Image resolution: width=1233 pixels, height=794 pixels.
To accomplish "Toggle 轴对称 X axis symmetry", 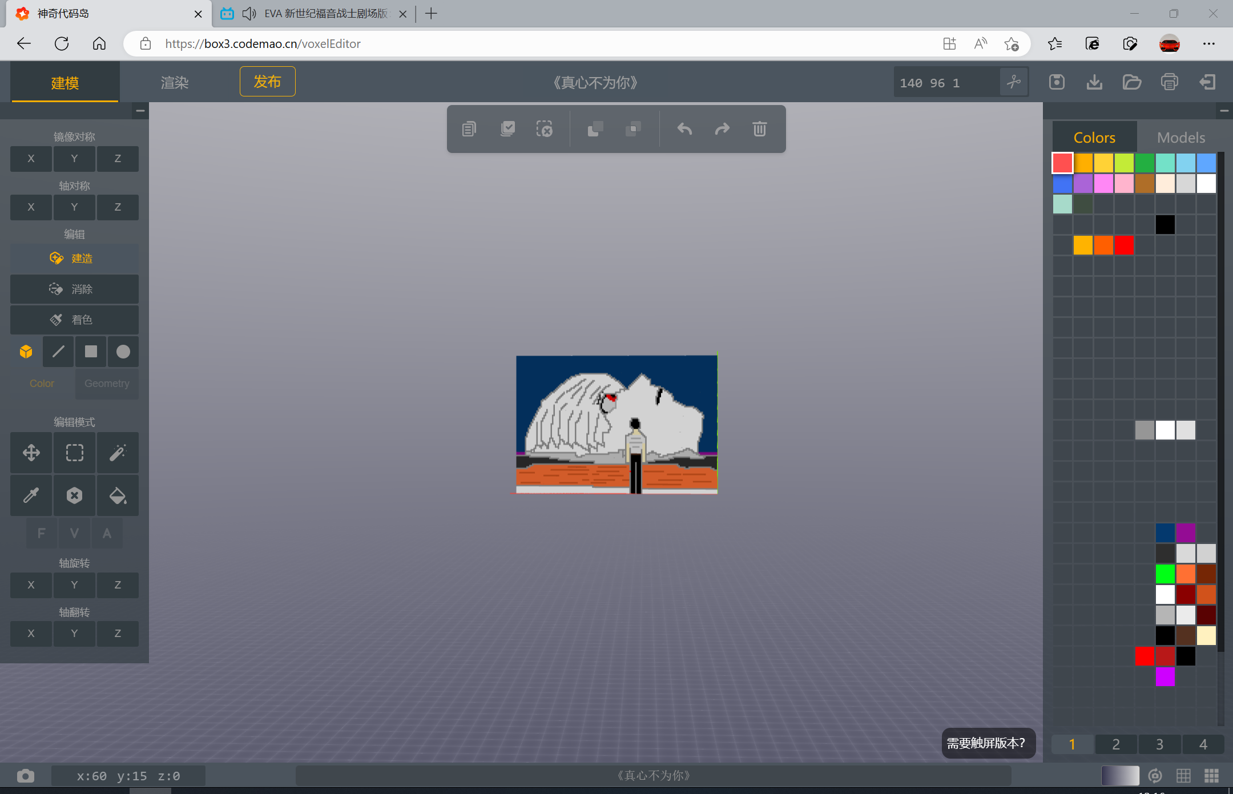I will point(31,207).
